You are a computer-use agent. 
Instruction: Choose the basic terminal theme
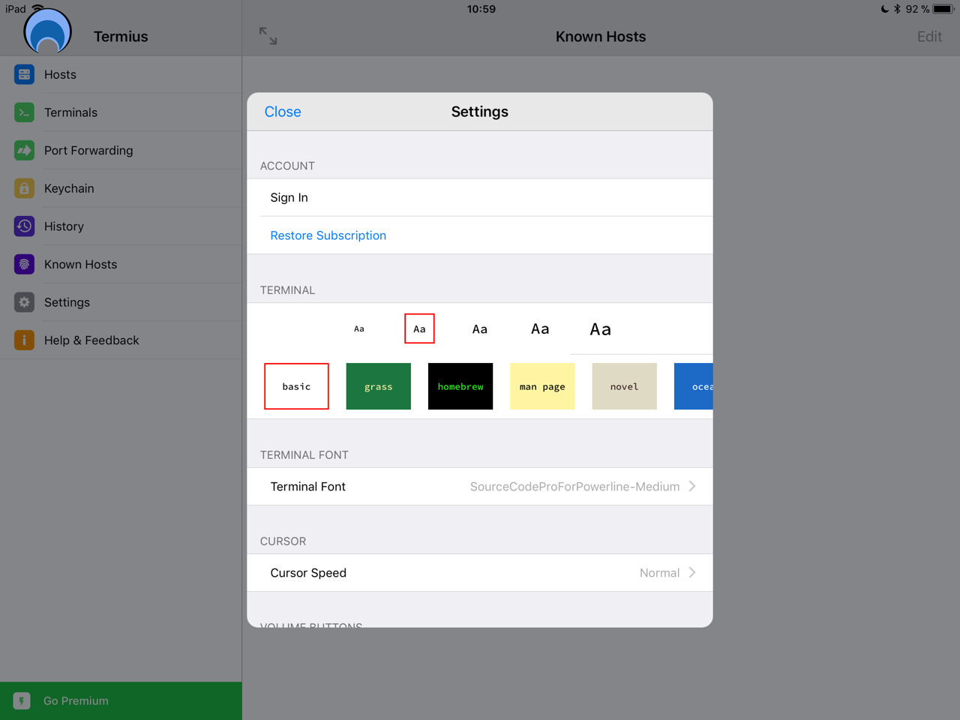296,386
